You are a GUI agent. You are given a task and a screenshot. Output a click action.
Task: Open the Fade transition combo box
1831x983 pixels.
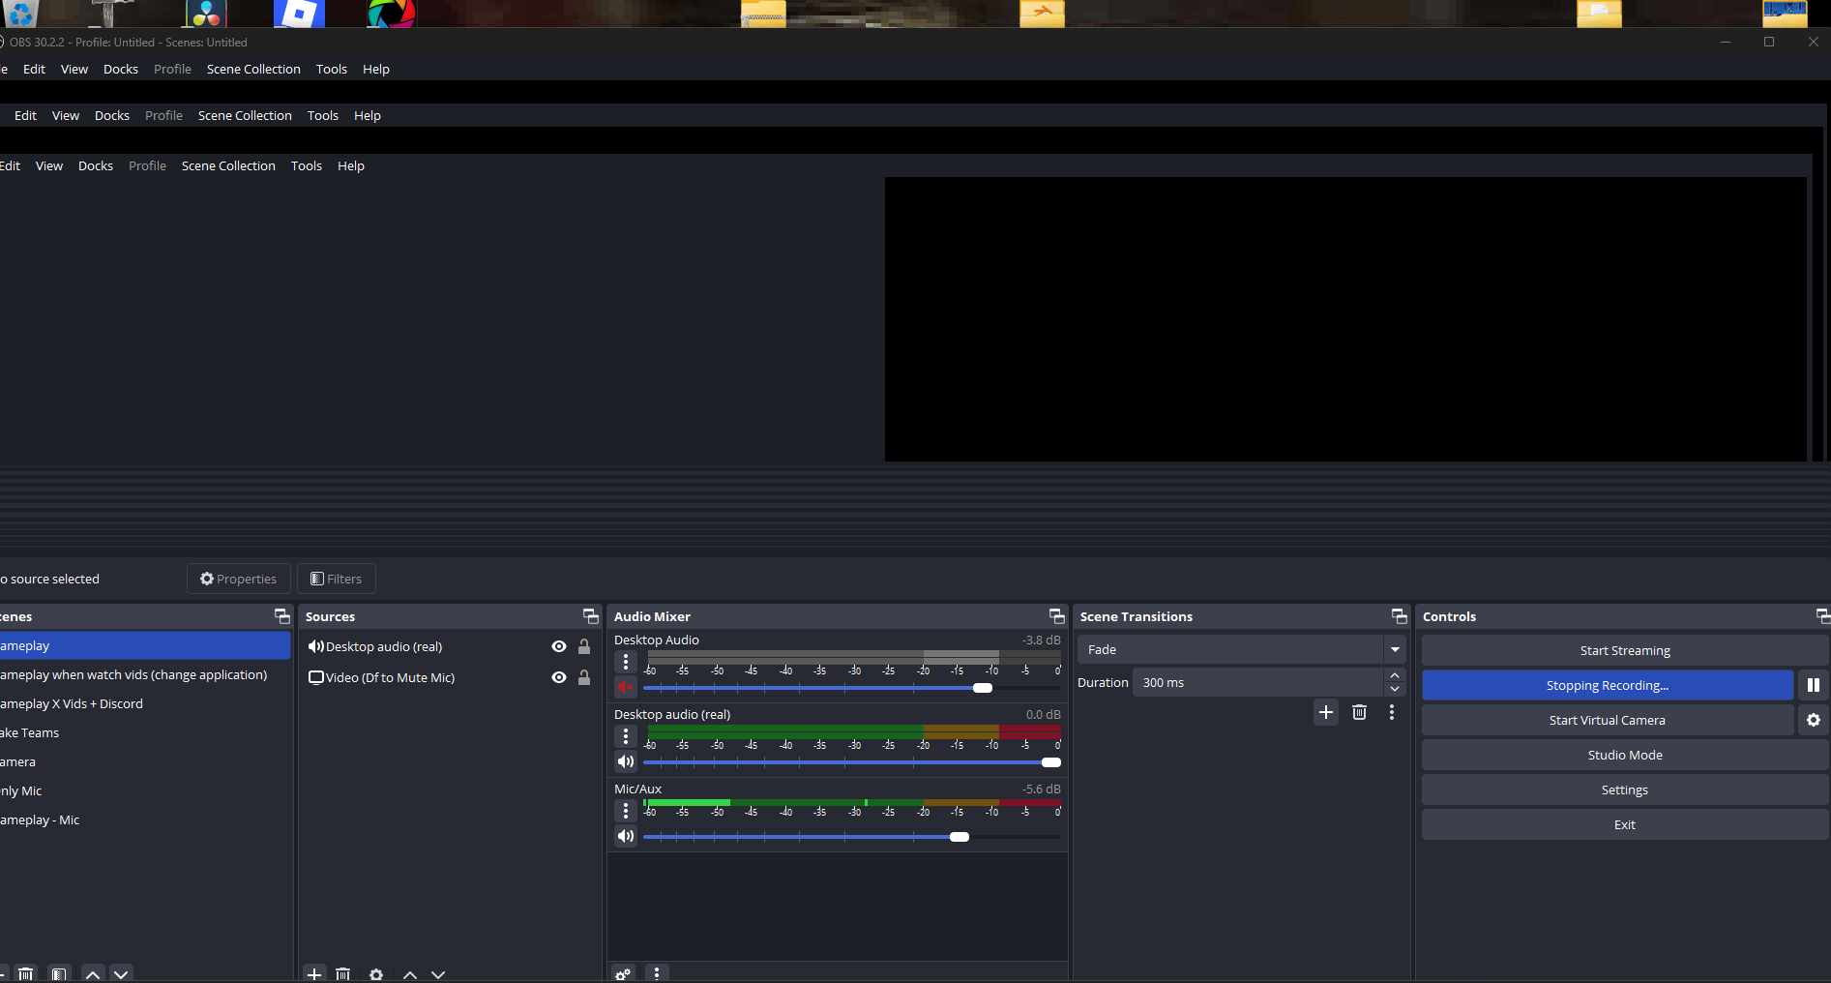[x=1242, y=649]
